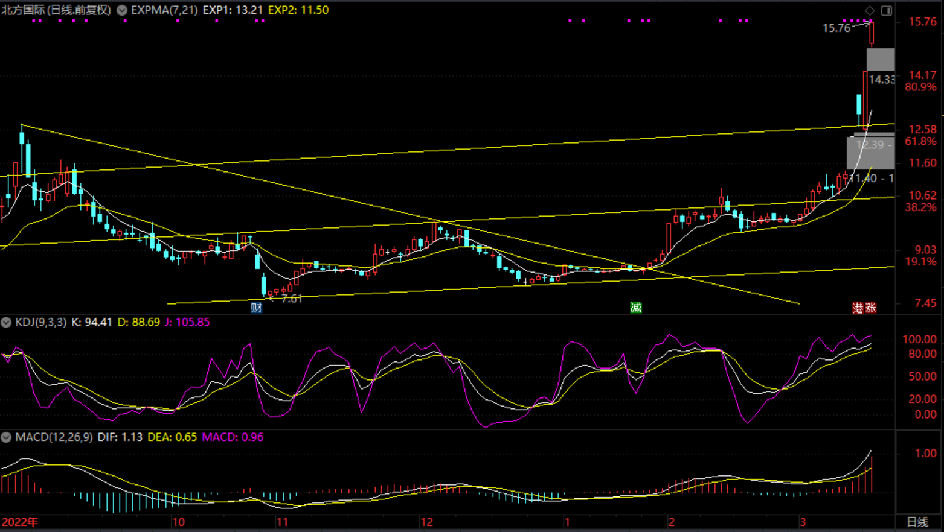Click the 日线 period selector
This screenshot has height=532, width=944.
917,522
